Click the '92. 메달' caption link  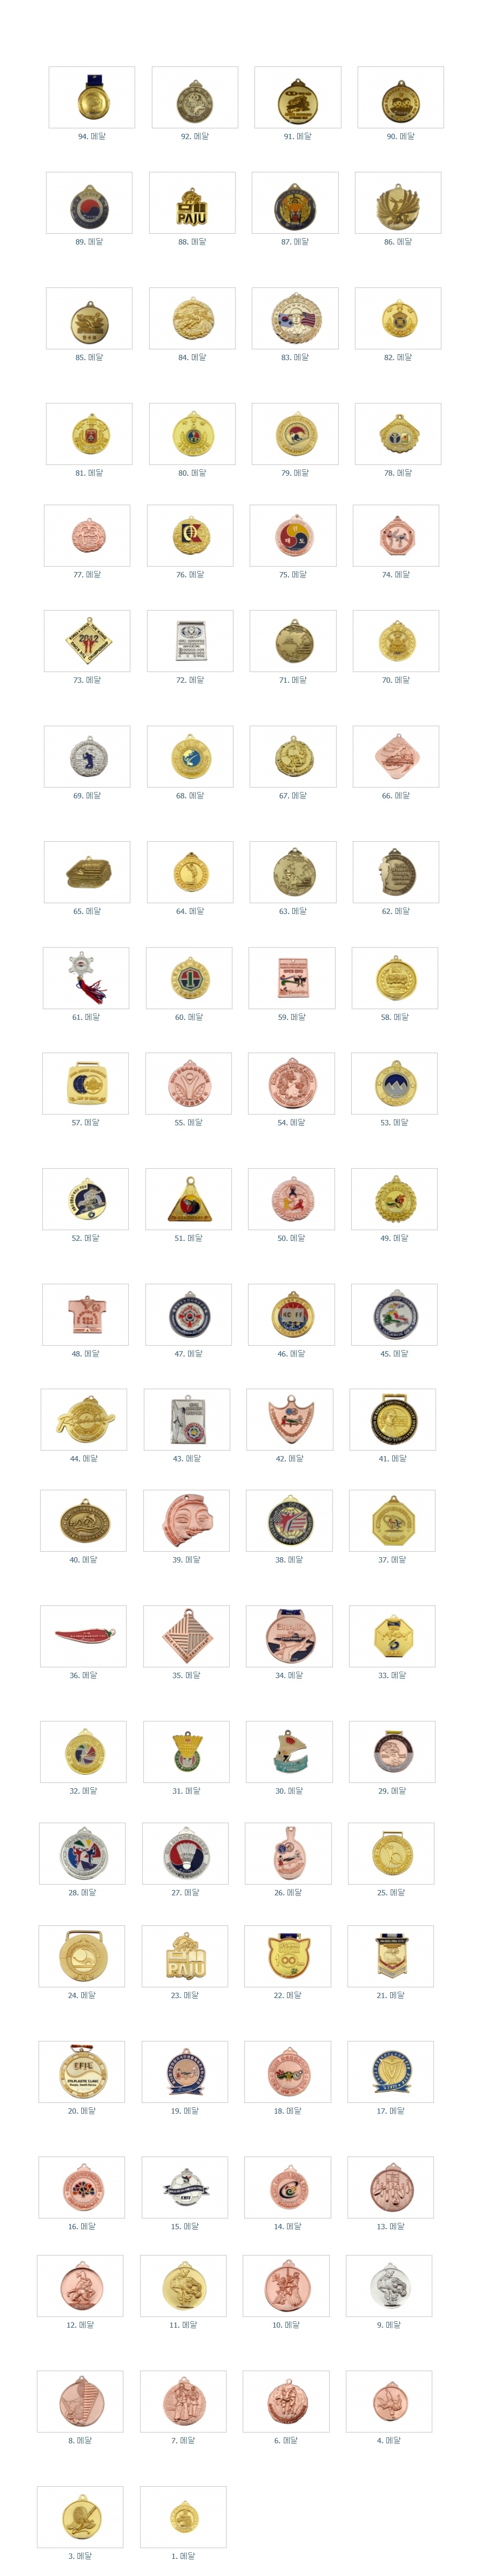(195, 137)
